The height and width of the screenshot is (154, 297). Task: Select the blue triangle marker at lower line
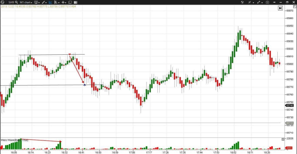click(x=85, y=85)
